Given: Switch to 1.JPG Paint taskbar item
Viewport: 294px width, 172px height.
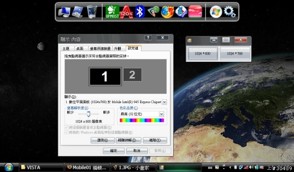Looking at the screenshot, I should 133,167.
